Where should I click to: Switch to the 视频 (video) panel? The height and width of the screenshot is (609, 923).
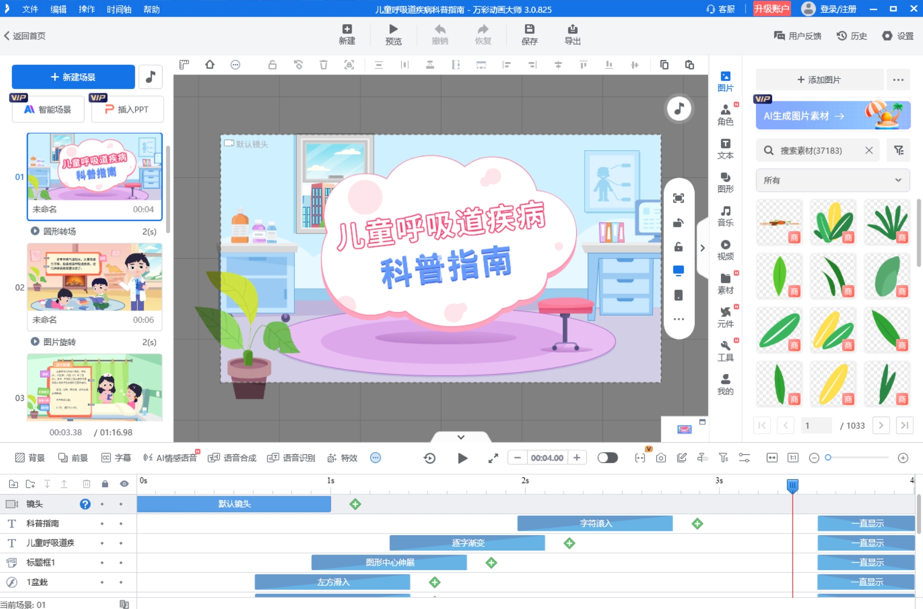726,250
